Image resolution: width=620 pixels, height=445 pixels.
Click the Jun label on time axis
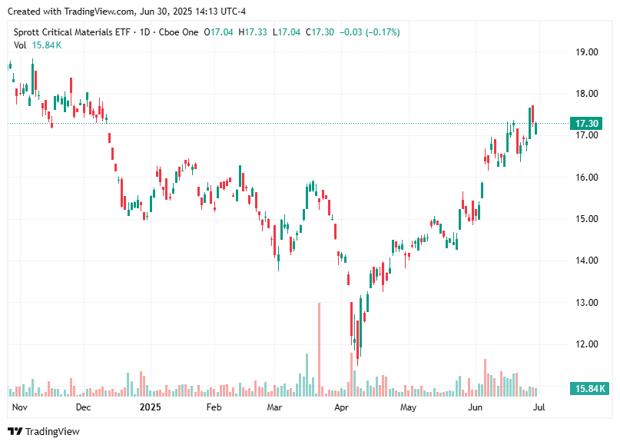(x=476, y=407)
